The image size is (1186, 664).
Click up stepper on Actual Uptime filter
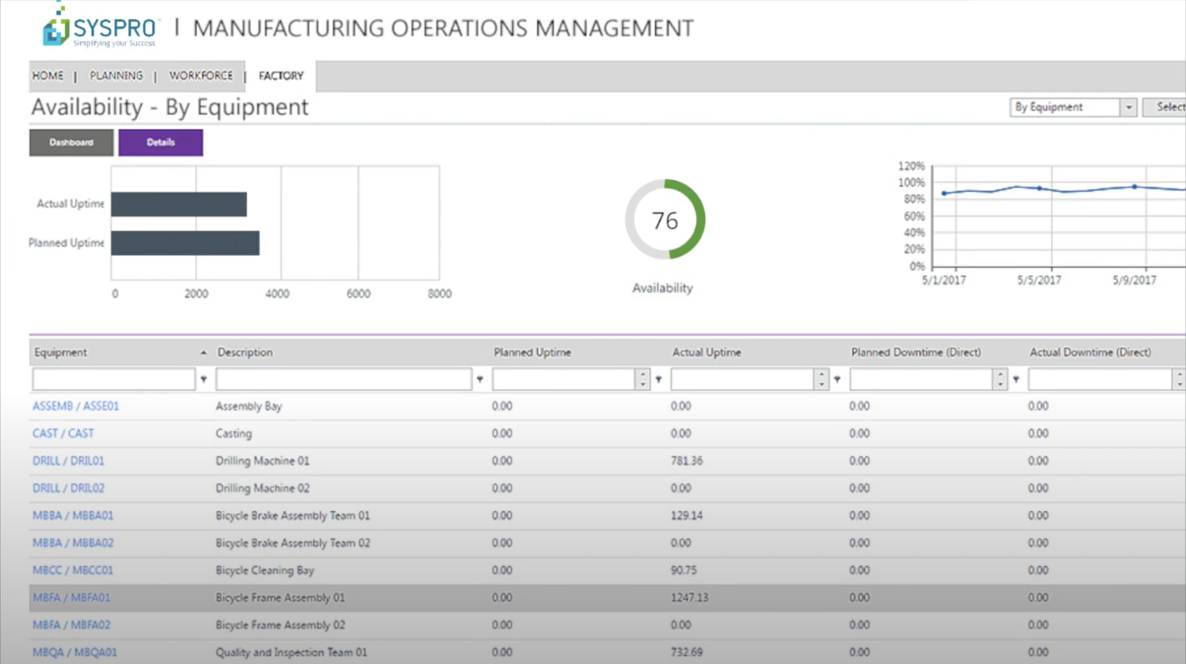(821, 375)
